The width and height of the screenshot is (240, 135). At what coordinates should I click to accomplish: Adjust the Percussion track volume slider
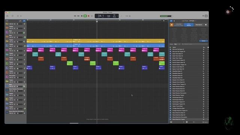tap(19, 78)
